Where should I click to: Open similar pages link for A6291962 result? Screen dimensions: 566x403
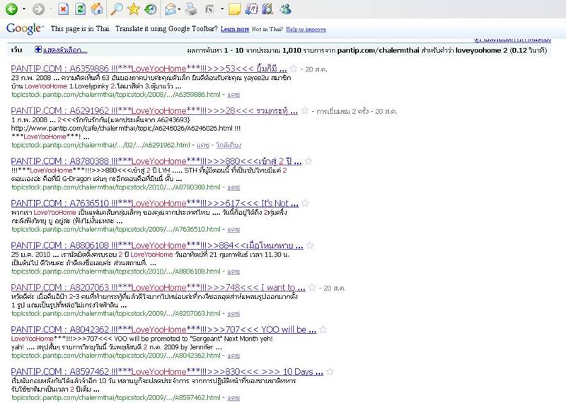[229, 146]
